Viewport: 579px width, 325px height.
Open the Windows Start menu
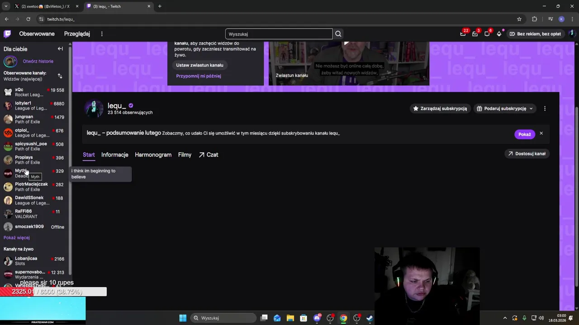click(x=183, y=318)
